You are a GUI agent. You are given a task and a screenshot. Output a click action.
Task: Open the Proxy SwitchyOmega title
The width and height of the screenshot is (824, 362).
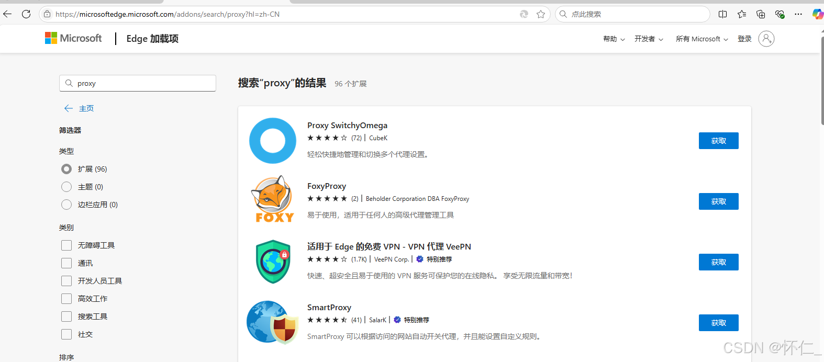click(347, 126)
